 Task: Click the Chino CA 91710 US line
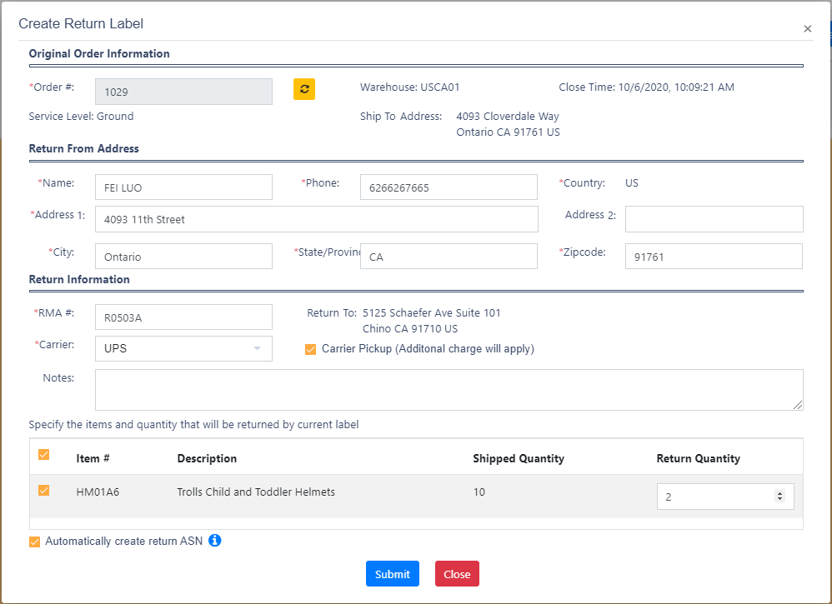point(410,329)
